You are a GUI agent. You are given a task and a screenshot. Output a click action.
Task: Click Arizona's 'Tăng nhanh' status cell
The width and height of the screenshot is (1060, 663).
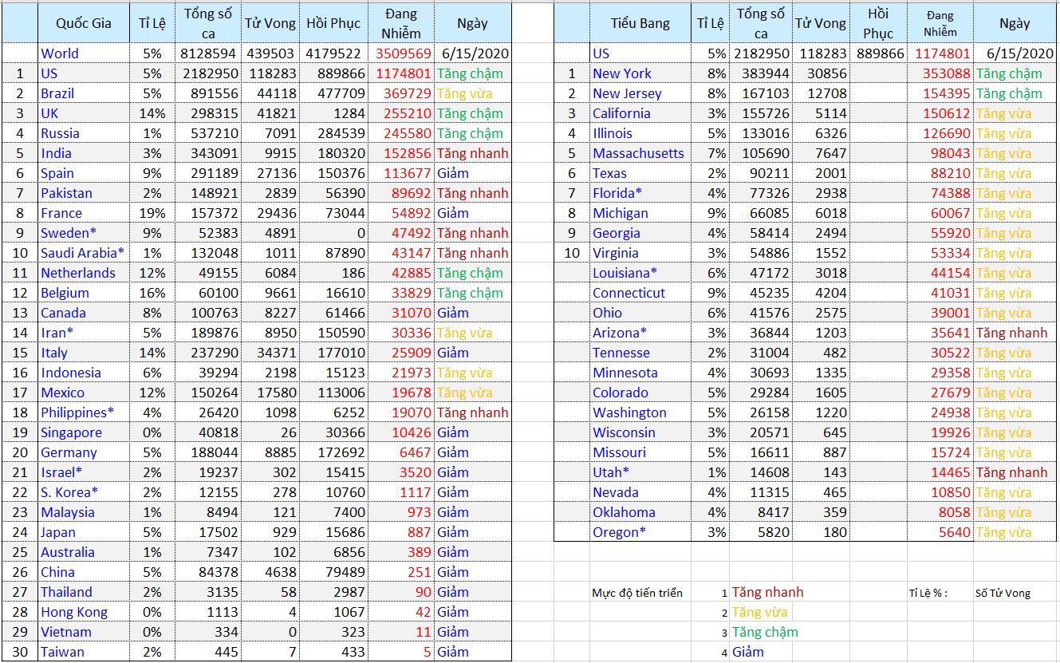[1015, 333]
